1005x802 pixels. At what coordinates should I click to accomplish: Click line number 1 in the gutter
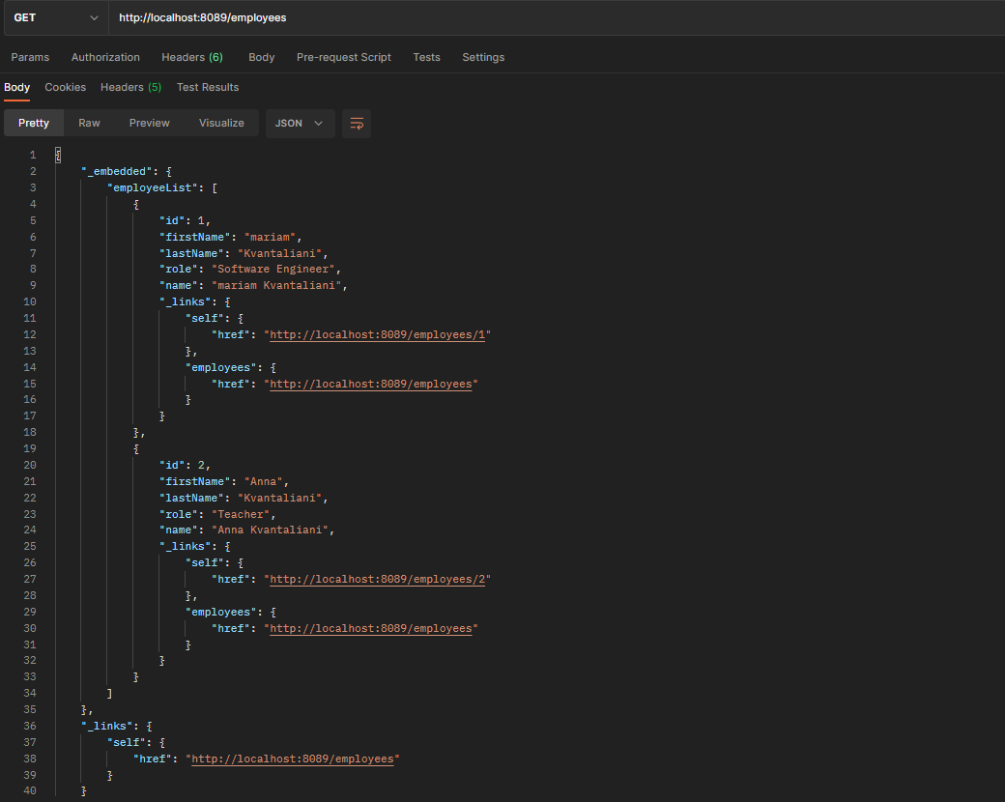(33, 156)
